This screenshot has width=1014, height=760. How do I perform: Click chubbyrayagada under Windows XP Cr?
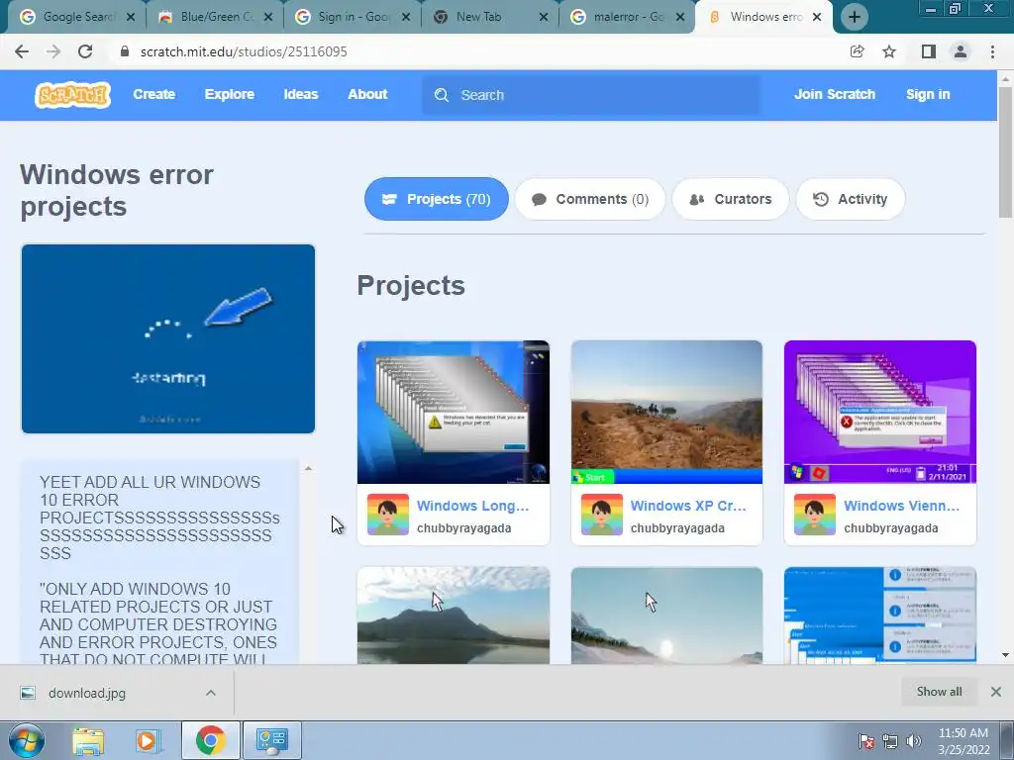click(x=677, y=528)
